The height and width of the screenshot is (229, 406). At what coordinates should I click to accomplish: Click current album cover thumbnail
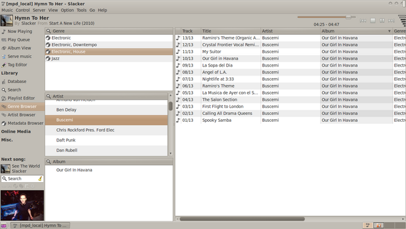tap(7, 20)
